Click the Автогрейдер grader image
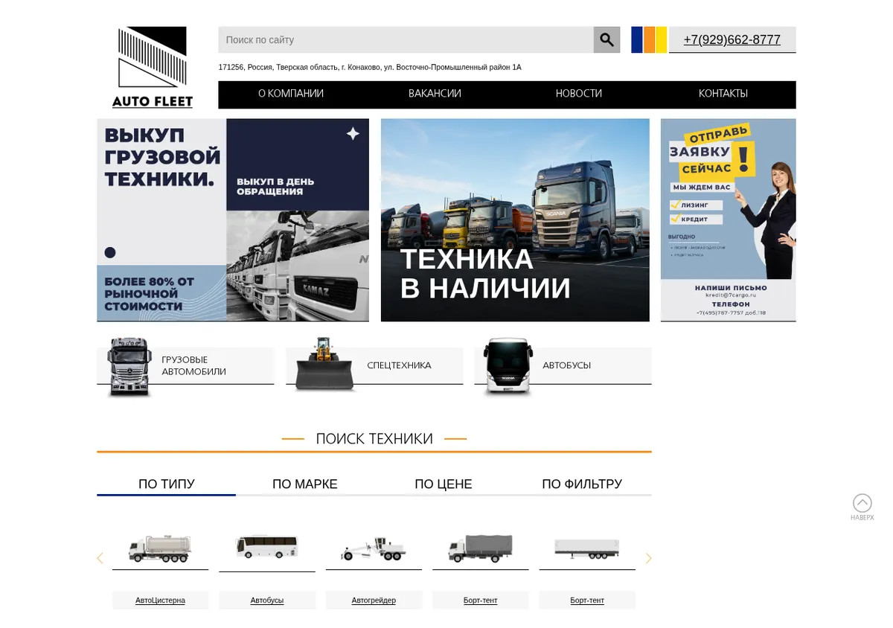Image resolution: width=893 pixels, height=628 pixels. pos(374,549)
